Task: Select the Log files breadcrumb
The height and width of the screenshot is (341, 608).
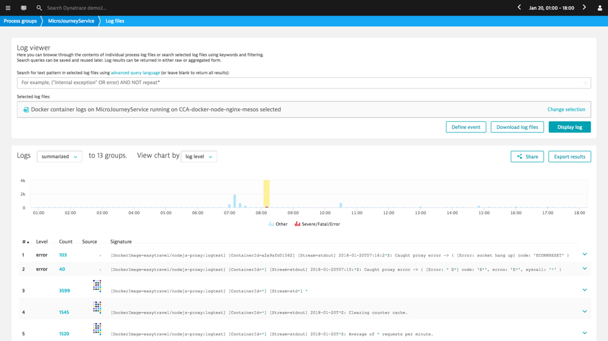Action: pos(115,21)
